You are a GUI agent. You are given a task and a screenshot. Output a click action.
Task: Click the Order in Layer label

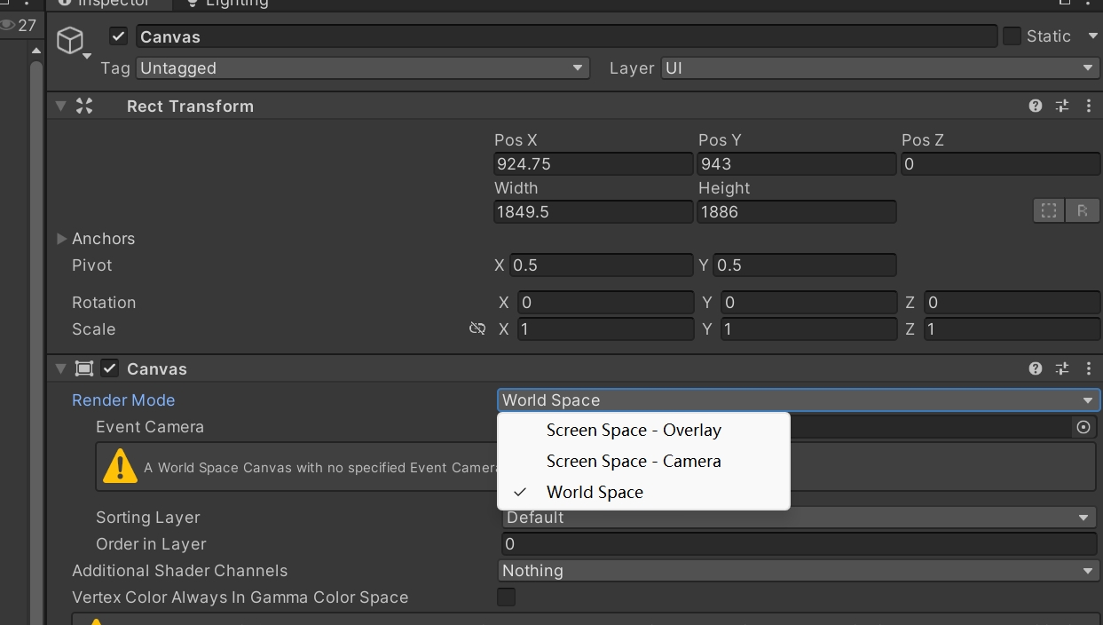[151, 544]
